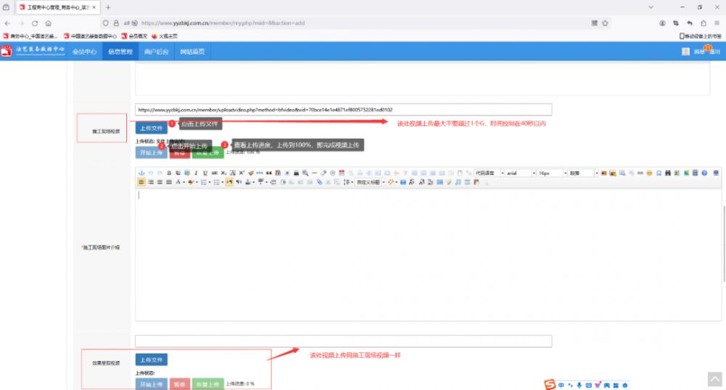Image resolution: width=726 pixels, height=390 pixels.
Task: Click the Bold icon in editor toolbar
Action: click(169, 173)
